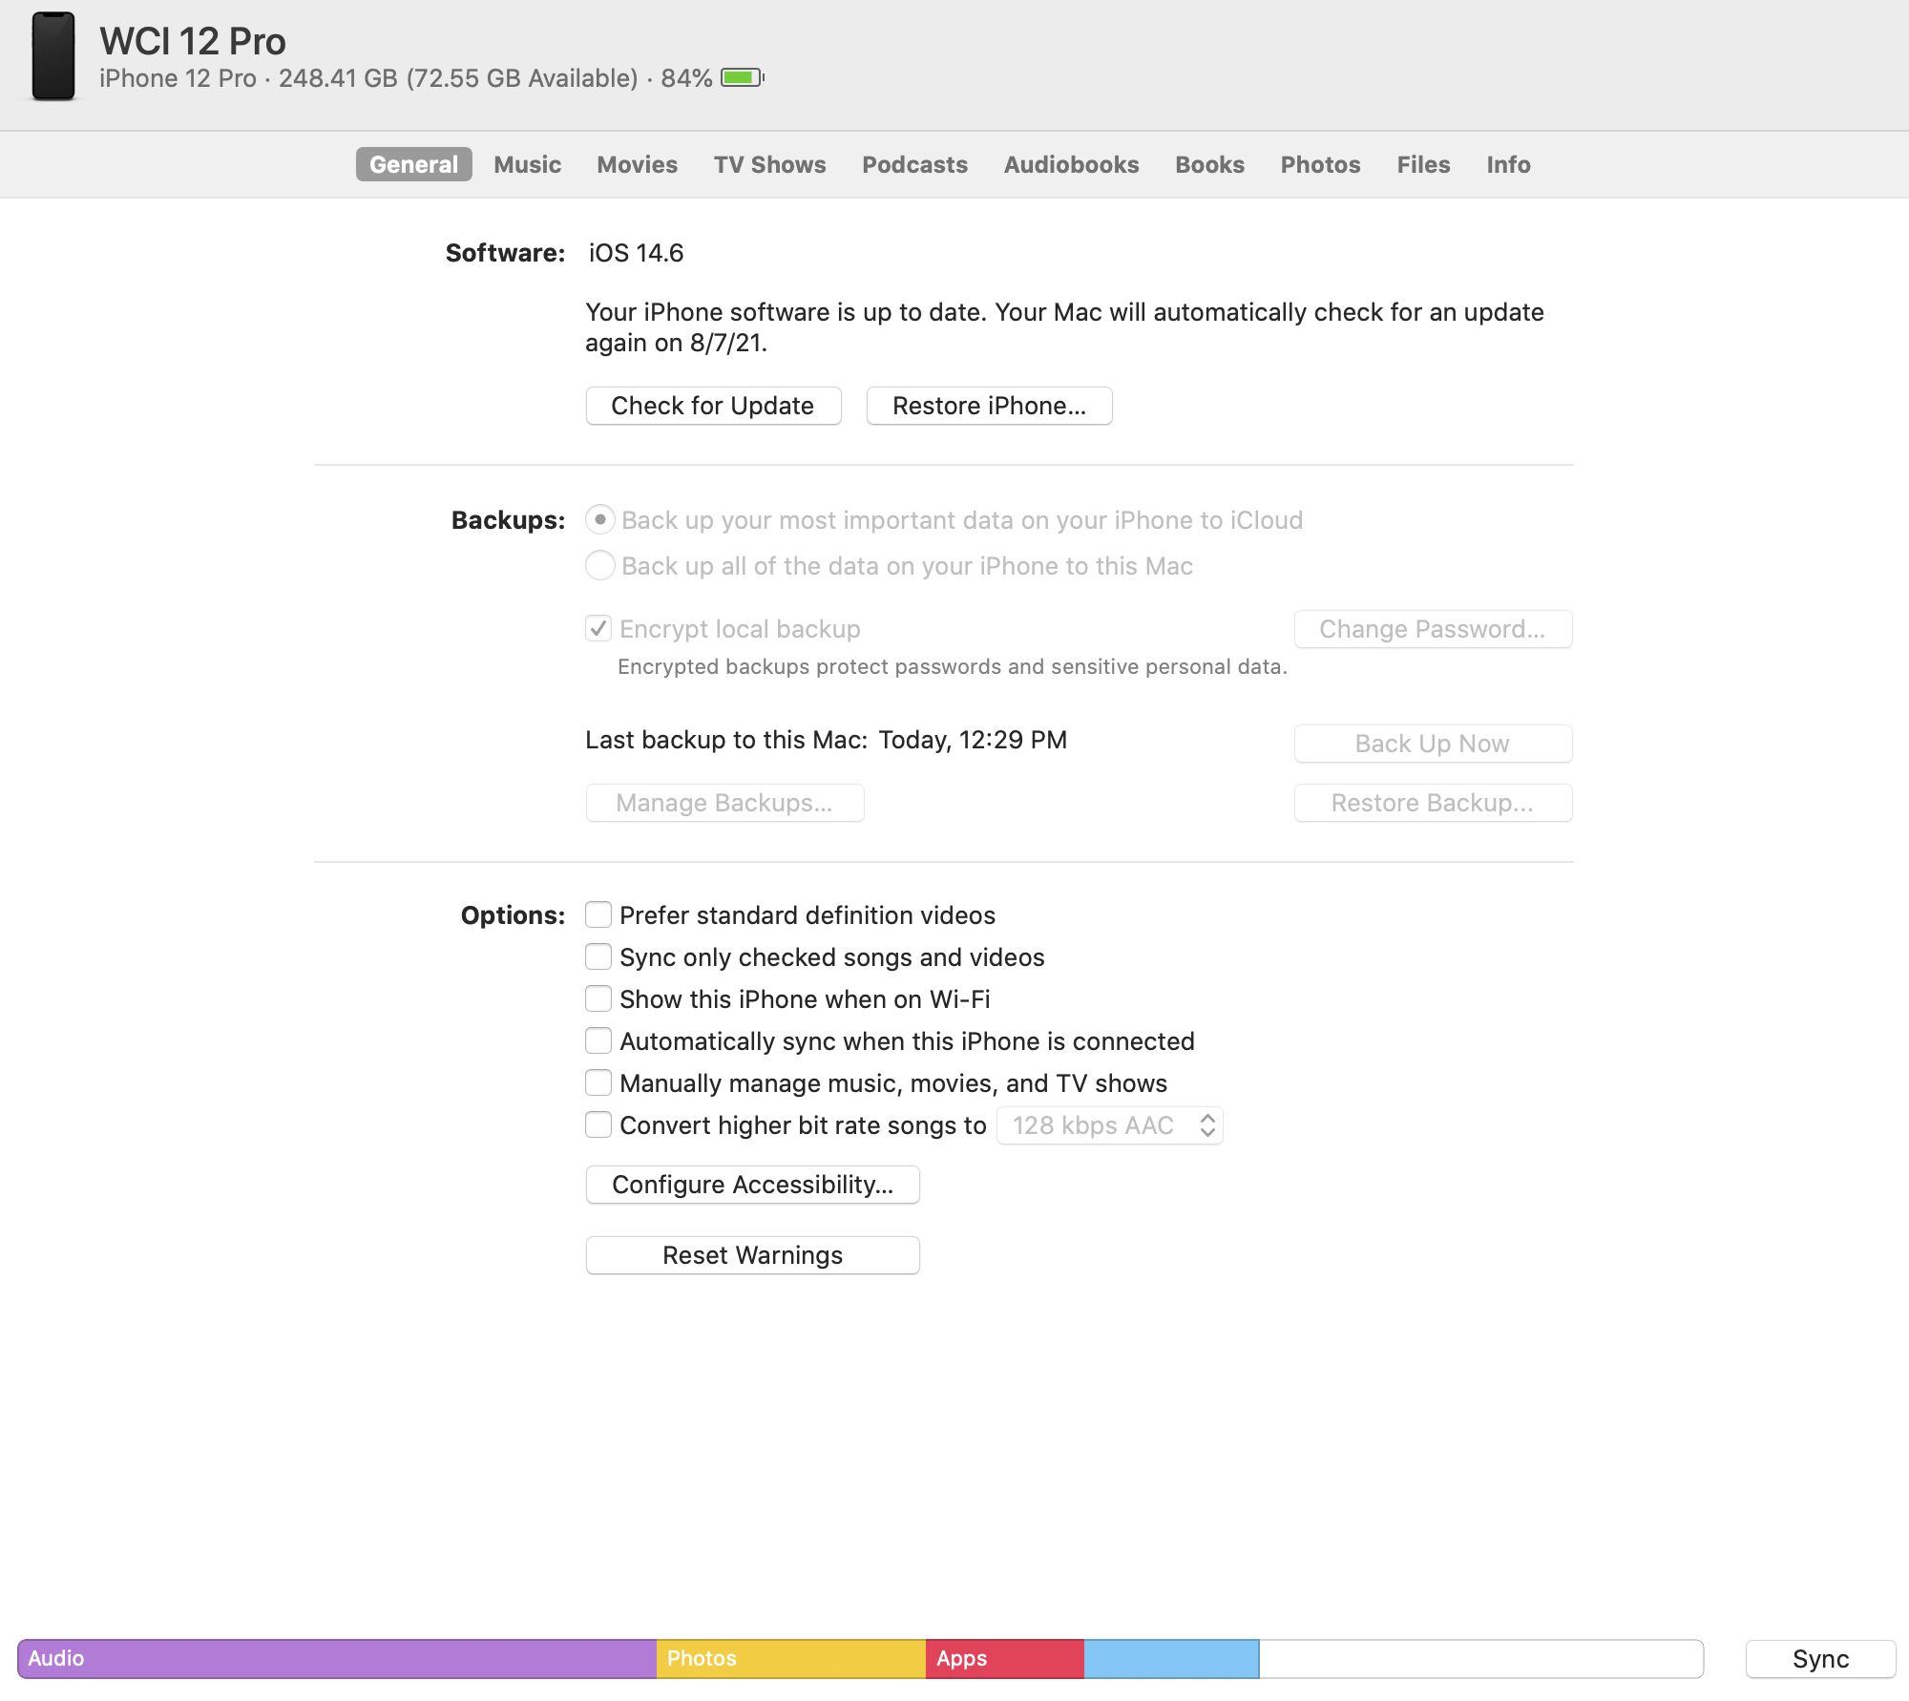Check Manually manage music, movies, TV shows
Viewport: 1909px width, 1701px height.
598,1082
